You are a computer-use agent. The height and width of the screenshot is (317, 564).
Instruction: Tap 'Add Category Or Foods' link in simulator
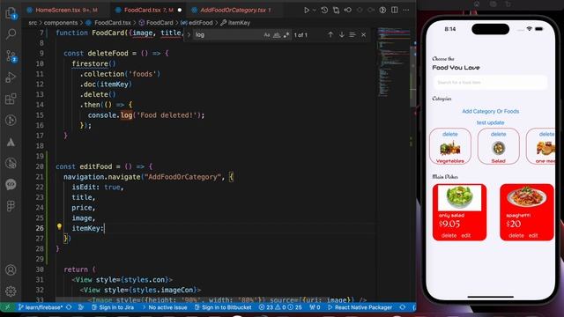490,112
